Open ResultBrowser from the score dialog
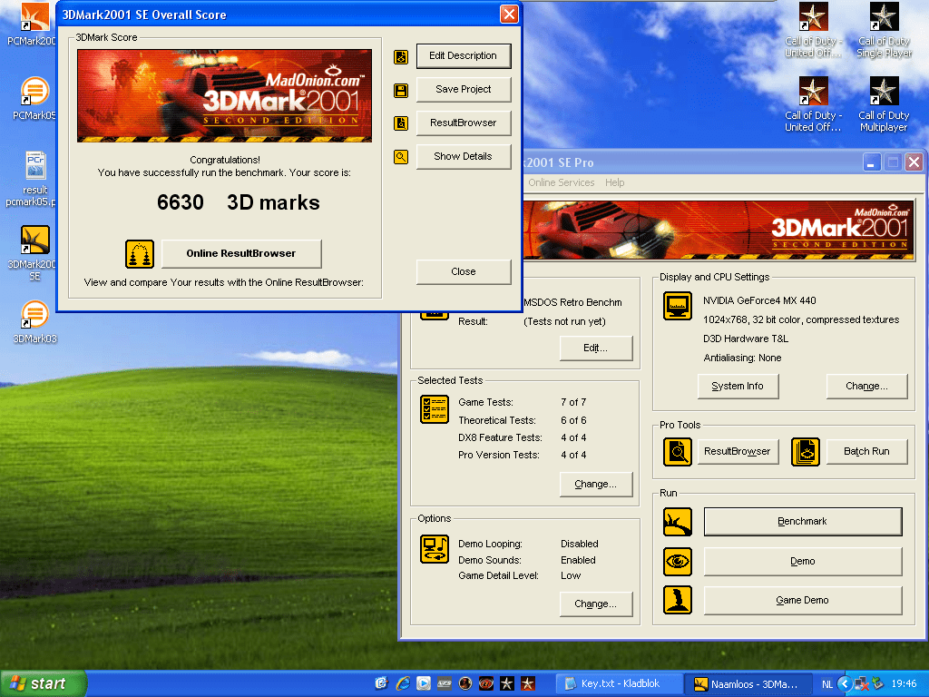Viewport: 929px width, 697px height. pos(464,123)
